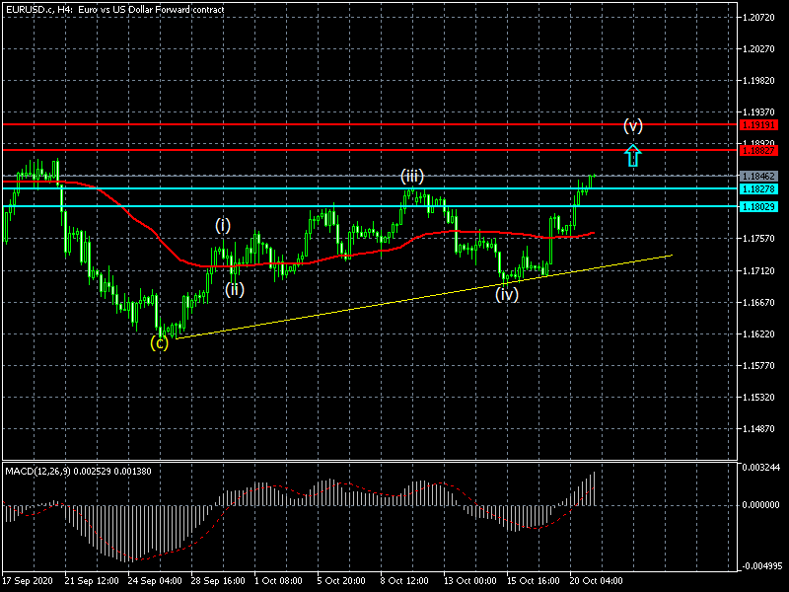Click the time axis label 8 Oct 12:00

[404, 581]
